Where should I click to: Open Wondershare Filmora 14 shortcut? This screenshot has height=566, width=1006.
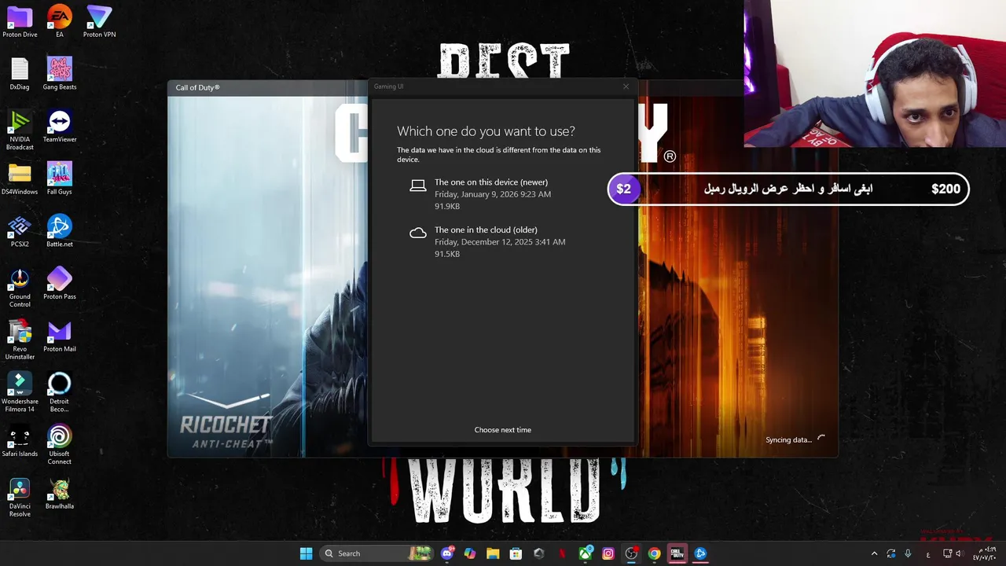pos(20,392)
